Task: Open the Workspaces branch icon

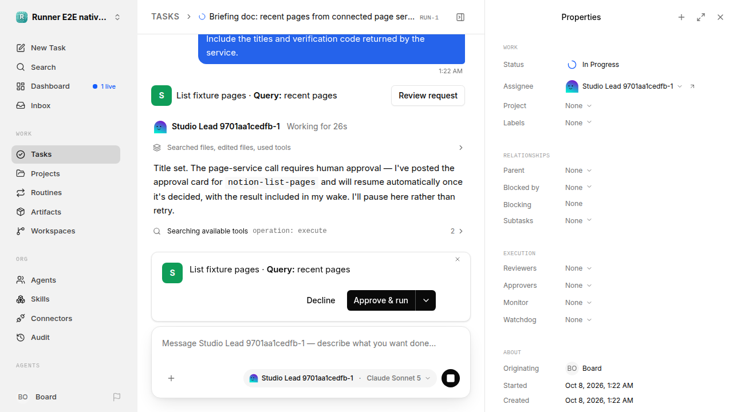Action: pos(21,231)
